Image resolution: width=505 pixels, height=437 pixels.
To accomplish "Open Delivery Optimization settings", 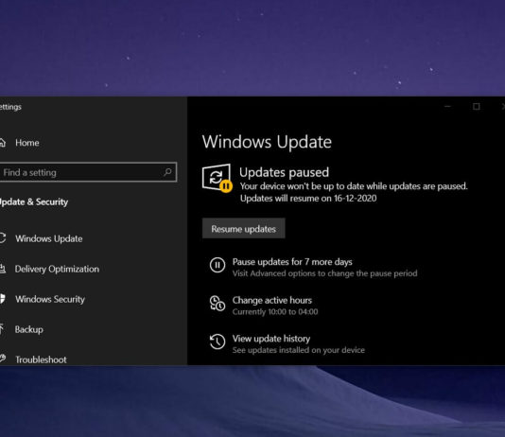I will click(57, 269).
